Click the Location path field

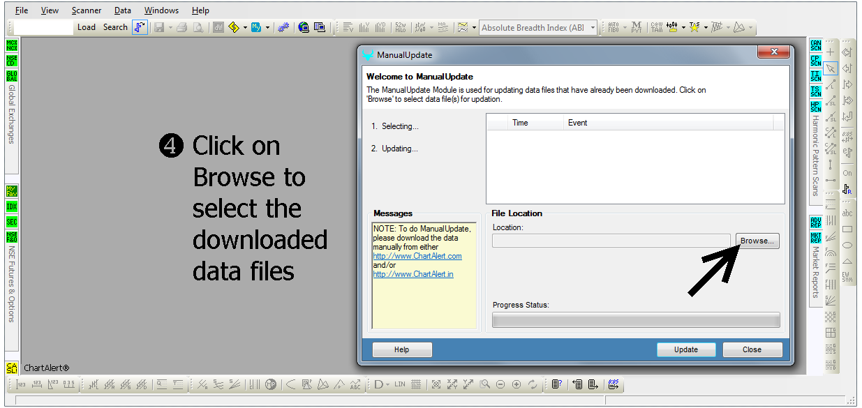pyautogui.click(x=611, y=241)
